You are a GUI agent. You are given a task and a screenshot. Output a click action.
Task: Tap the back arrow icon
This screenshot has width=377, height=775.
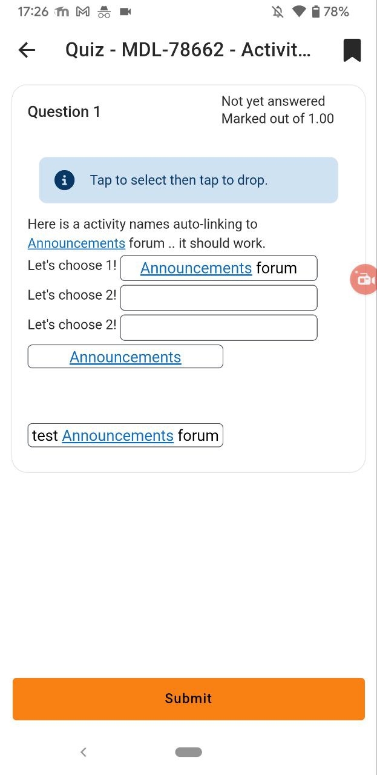point(27,50)
